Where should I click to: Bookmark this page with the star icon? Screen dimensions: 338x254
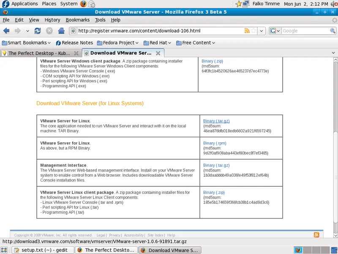(254, 31)
